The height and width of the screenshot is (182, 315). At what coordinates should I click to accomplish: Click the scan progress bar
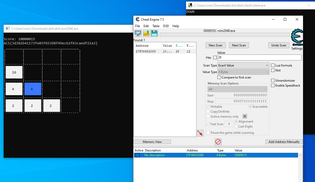225,35
